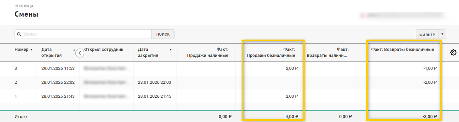Open table column settings gear
Viewport: 459px width, 122px height.
tap(453, 53)
